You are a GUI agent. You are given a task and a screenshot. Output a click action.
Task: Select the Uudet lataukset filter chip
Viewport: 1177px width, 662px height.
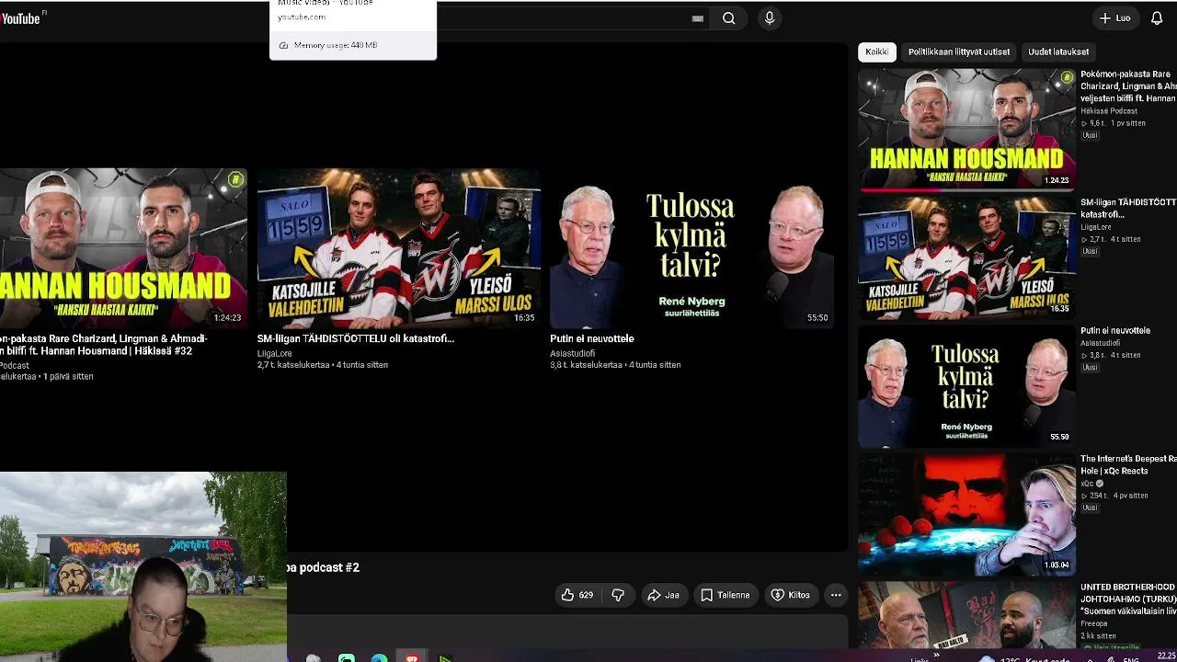click(x=1058, y=51)
